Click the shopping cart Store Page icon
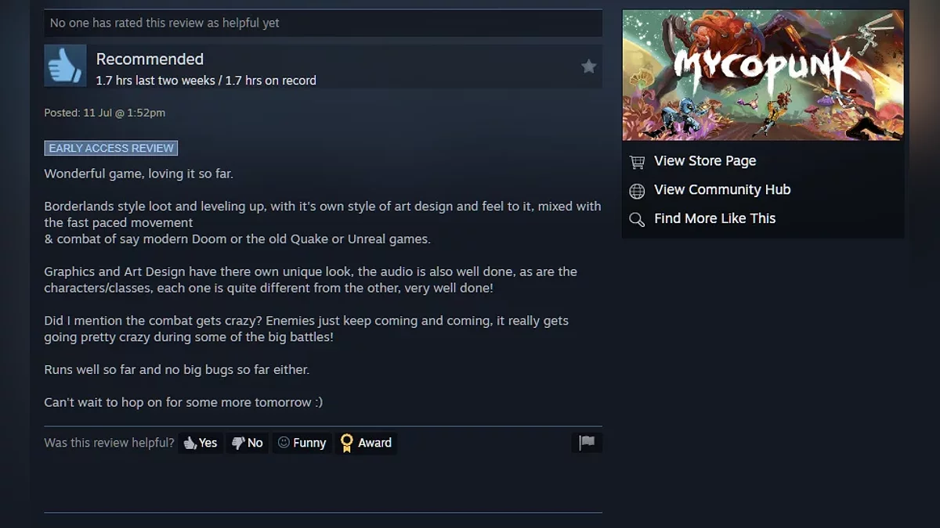 [x=637, y=162]
